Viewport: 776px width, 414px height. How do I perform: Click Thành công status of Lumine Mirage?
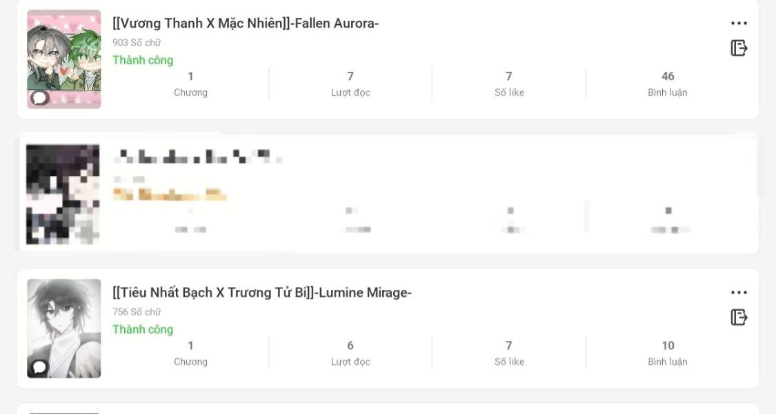click(x=143, y=329)
